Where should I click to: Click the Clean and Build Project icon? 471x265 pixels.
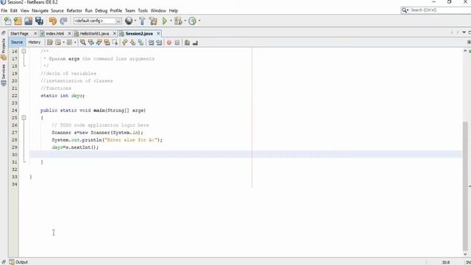tap(153, 21)
